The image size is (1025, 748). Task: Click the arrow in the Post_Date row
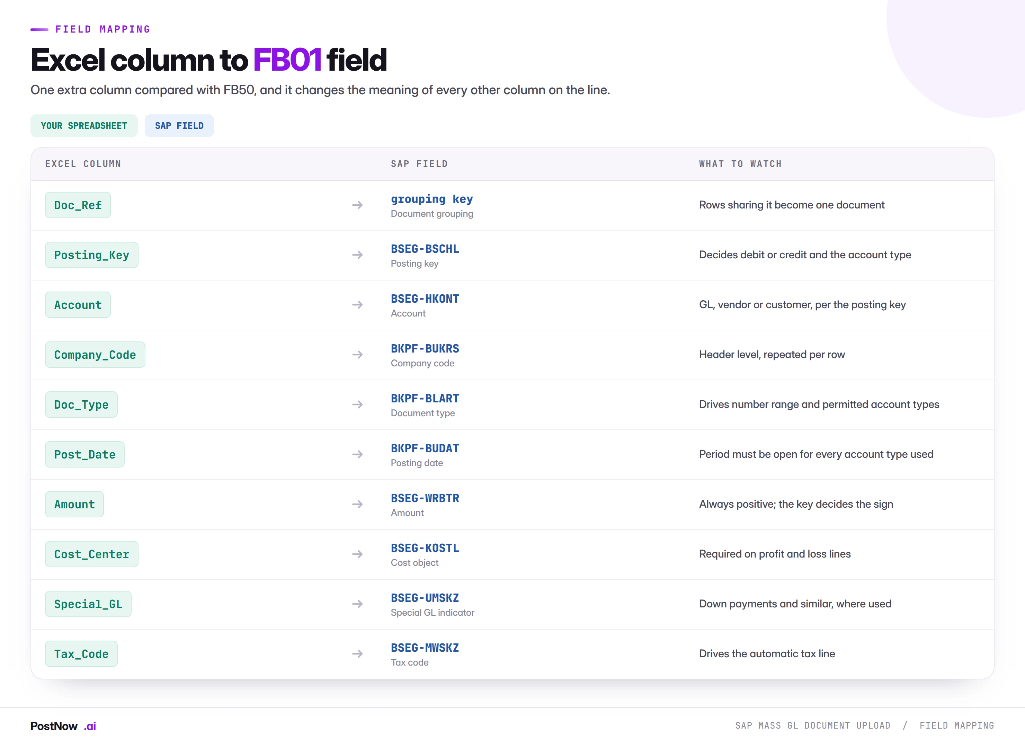pyautogui.click(x=357, y=454)
